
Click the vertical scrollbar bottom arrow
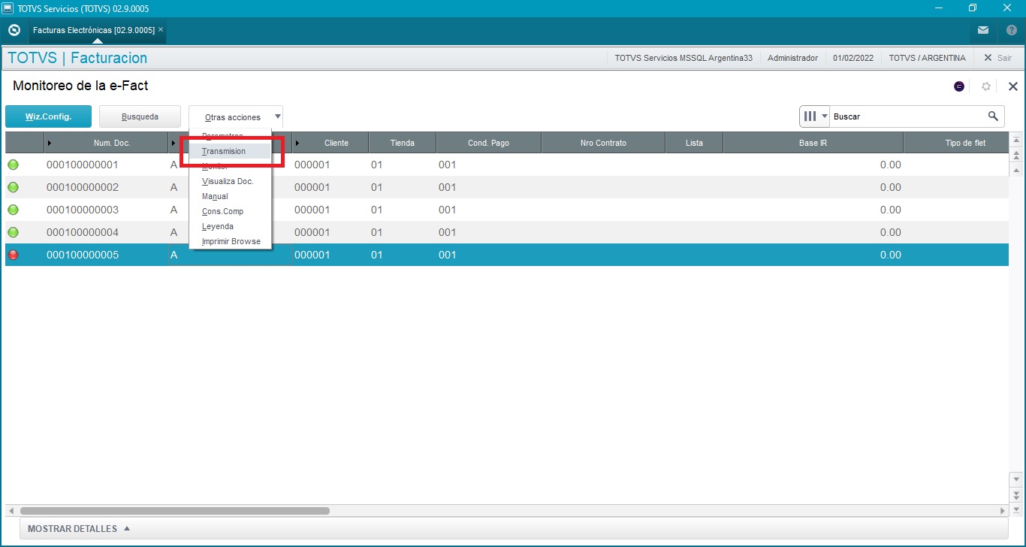(1016, 510)
